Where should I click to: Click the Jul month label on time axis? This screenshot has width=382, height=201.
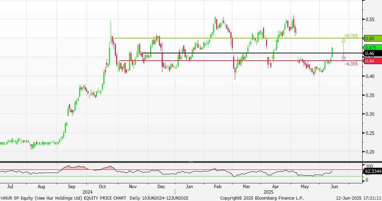(x=10, y=187)
